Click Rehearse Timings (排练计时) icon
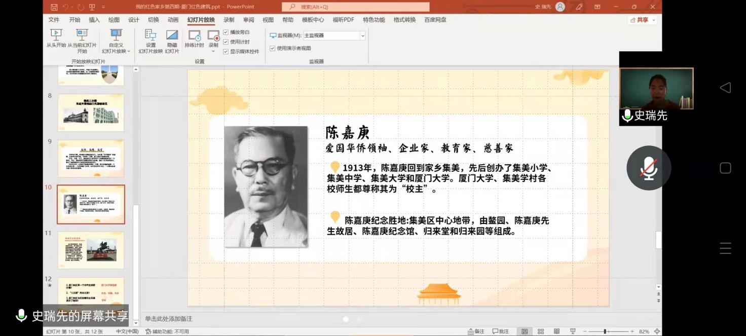The image size is (746, 336). (x=194, y=36)
